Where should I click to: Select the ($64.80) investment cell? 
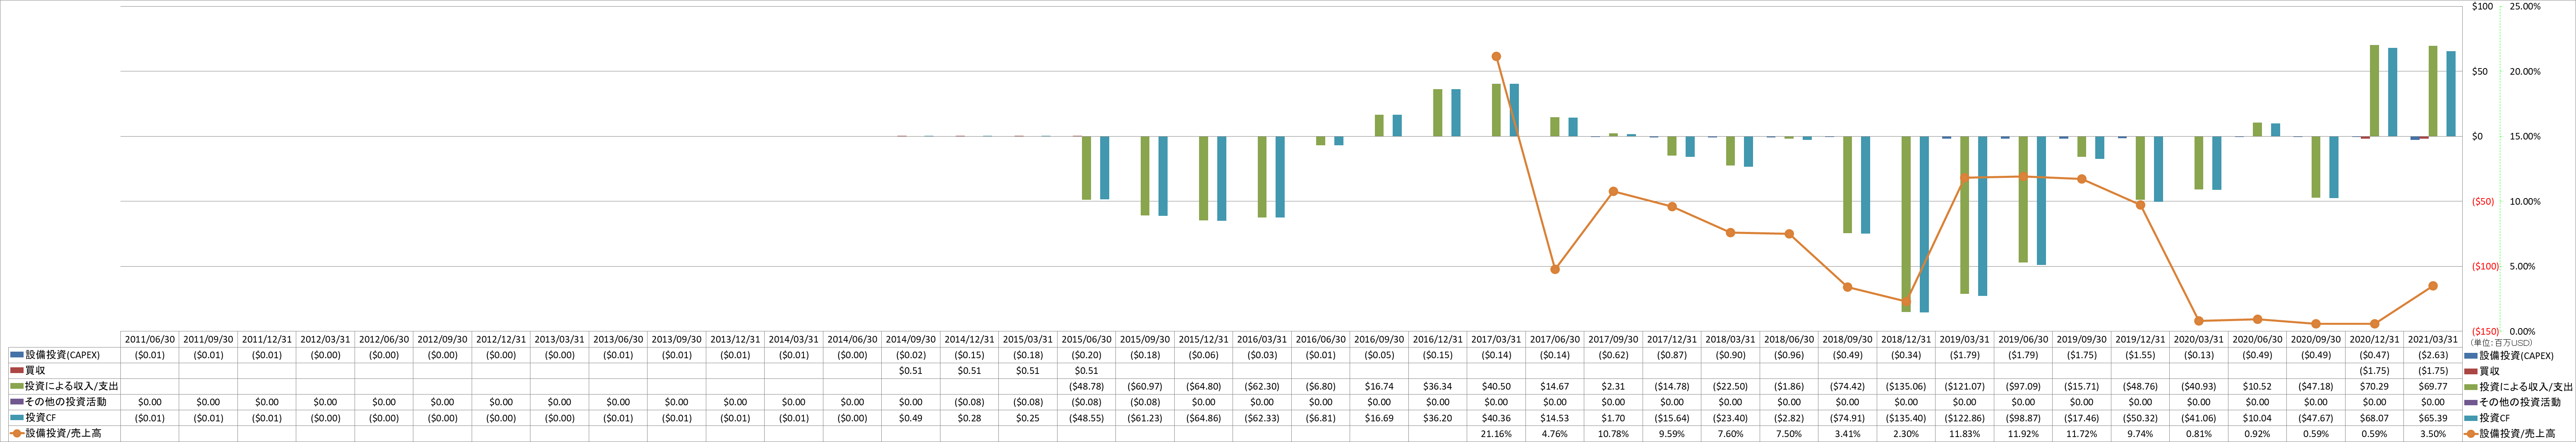coord(1204,386)
